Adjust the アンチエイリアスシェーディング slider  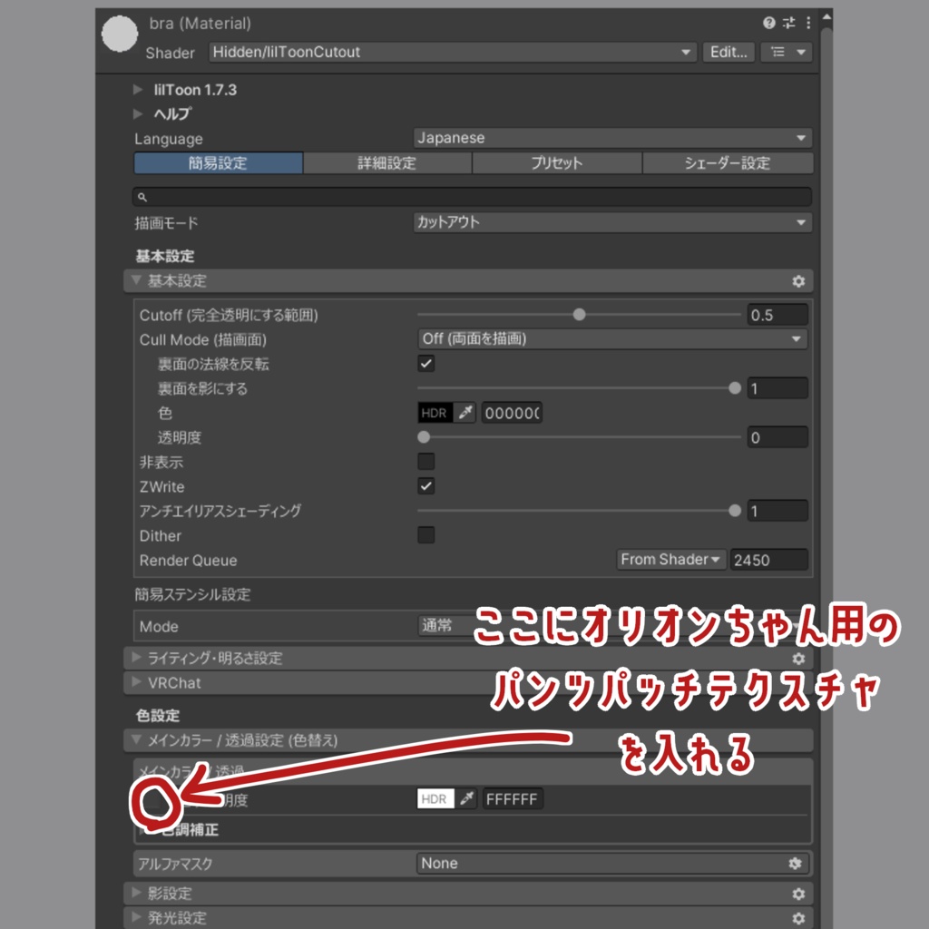(x=579, y=511)
